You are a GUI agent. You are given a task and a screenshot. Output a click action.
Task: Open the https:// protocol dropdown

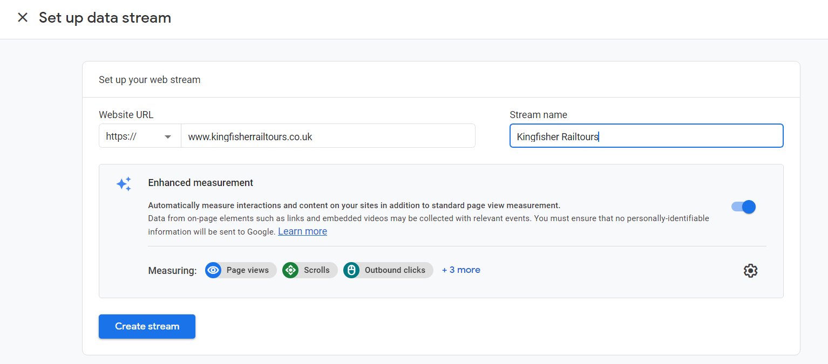(139, 136)
